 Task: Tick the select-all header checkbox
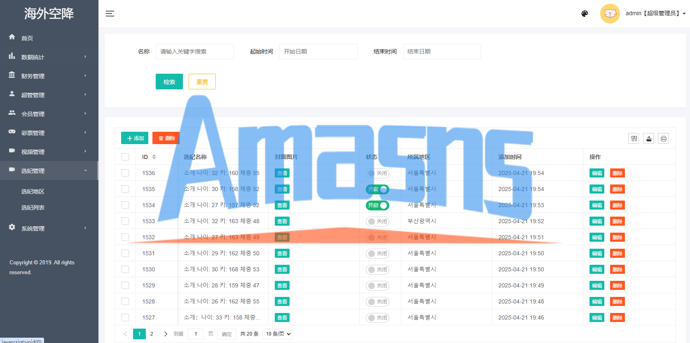pyautogui.click(x=125, y=157)
